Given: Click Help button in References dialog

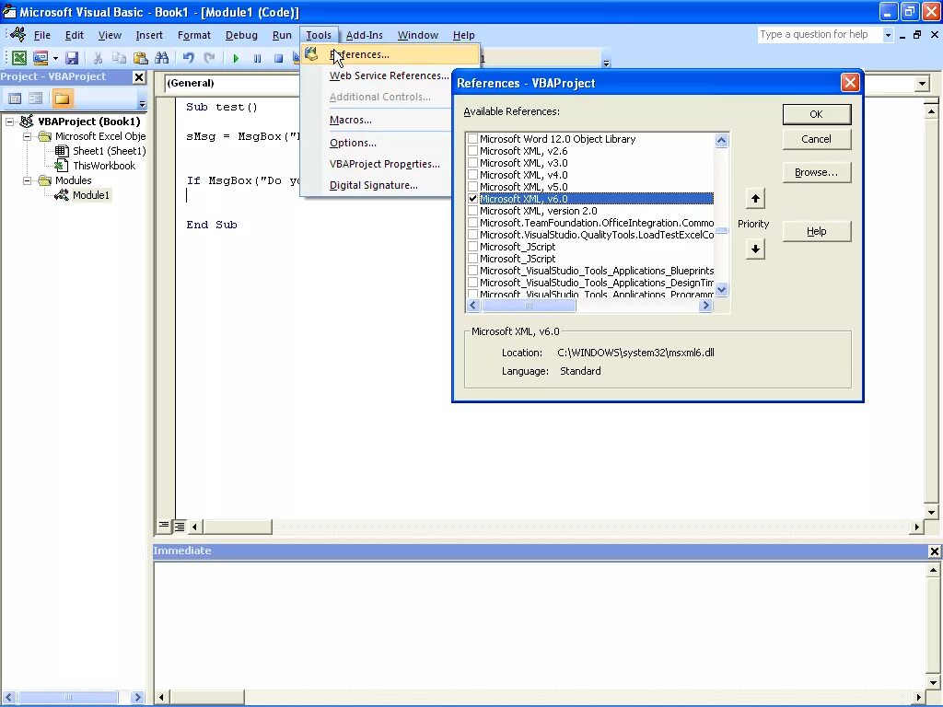Looking at the screenshot, I should 816,231.
